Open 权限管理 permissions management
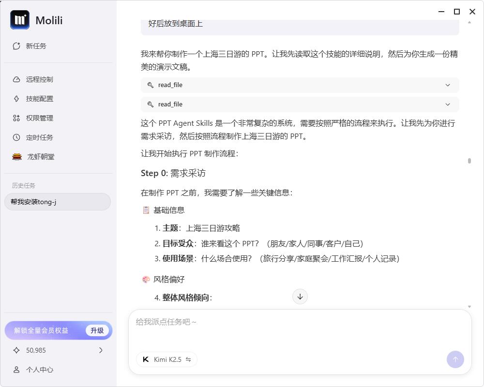This screenshot has width=484, height=387. [x=39, y=118]
